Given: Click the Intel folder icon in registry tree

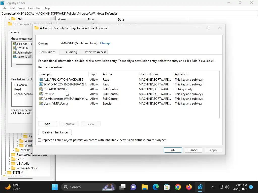Looking at the screenshot, I should click(x=13, y=19).
